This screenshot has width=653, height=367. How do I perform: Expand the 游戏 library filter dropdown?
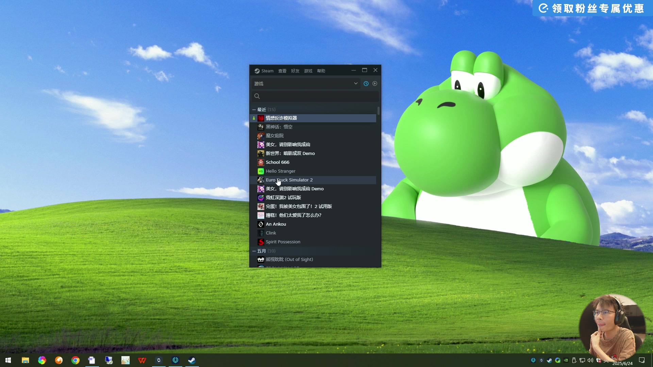click(x=306, y=84)
